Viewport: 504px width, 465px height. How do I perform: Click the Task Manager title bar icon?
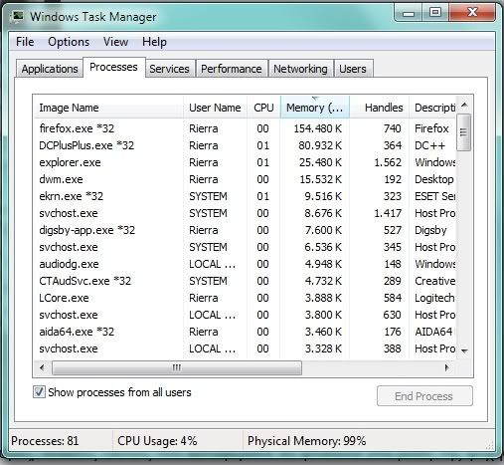(x=17, y=16)
